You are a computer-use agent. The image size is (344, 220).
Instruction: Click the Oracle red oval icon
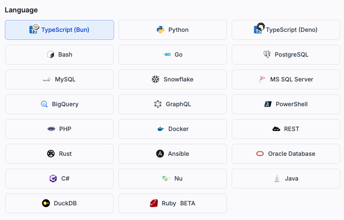click(260, 154)
